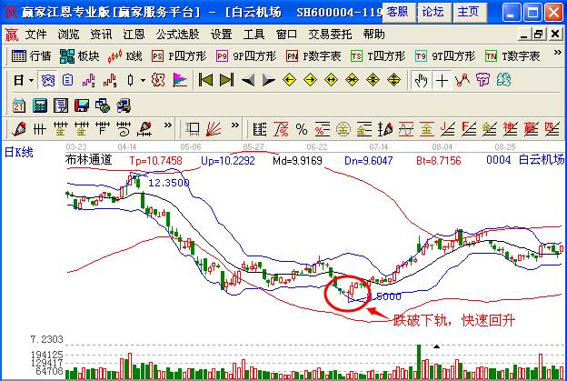Open the 文件 menu
The image size is (567, 381).
tap(35, 35)
